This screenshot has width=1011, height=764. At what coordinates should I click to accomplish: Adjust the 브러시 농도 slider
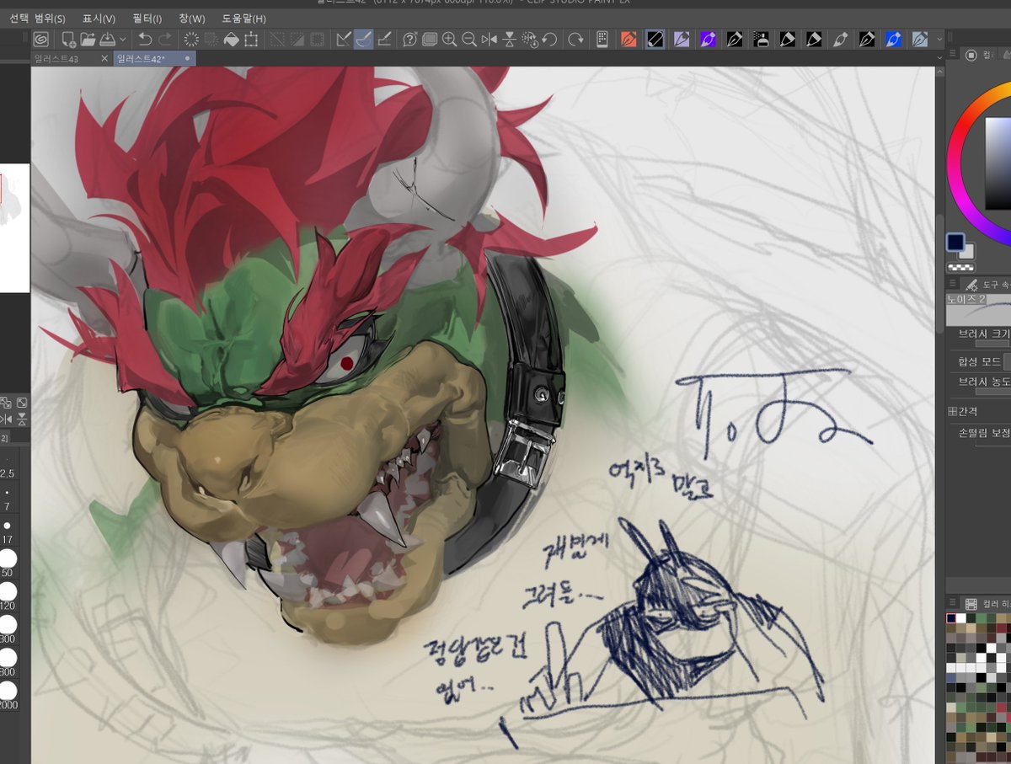pyautogui.click(x=993, y=391)
